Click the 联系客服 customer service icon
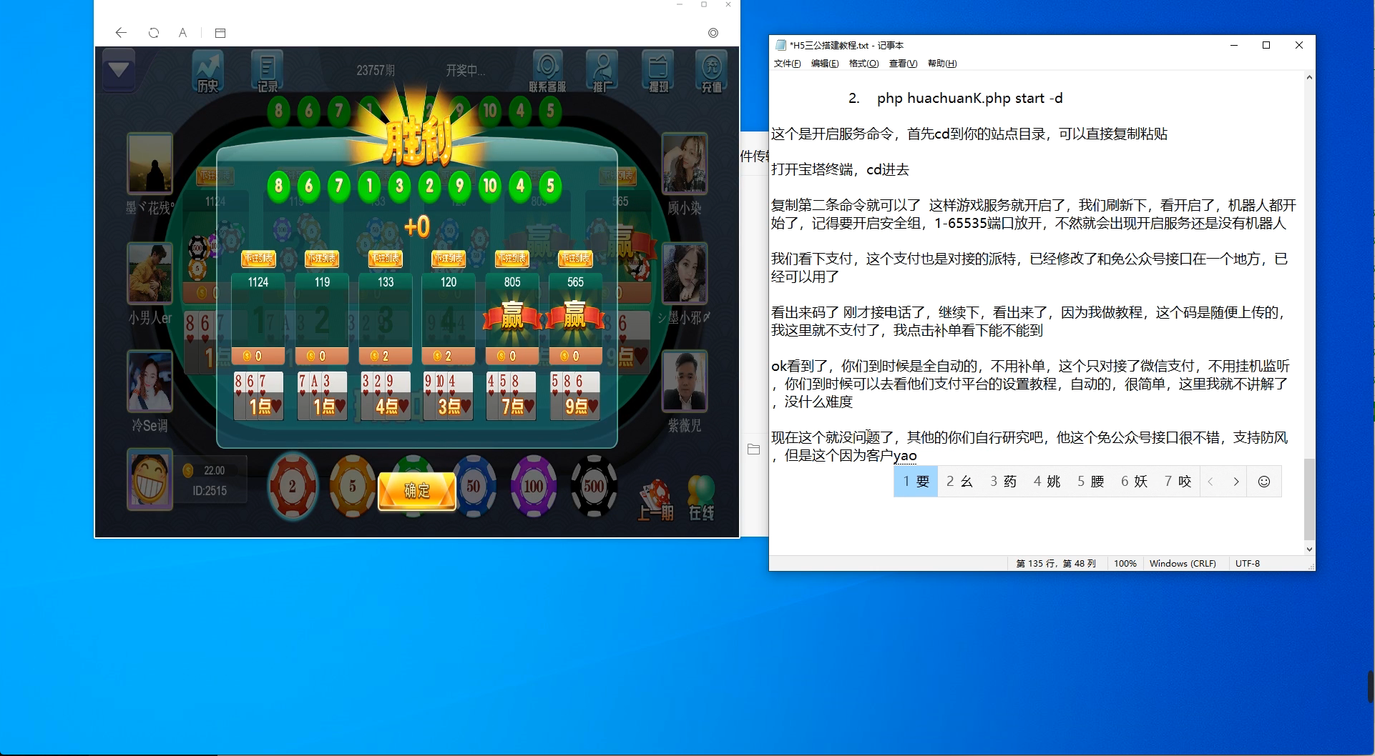This screenshot has height=756, width=1375. 547,71
